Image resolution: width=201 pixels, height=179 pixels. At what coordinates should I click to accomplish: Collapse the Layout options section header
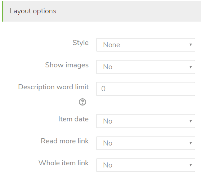click(101, 11)
